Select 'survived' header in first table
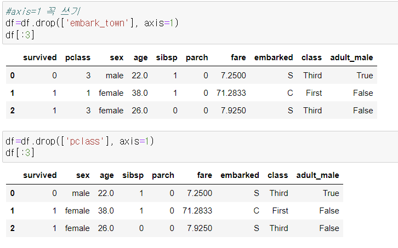 pyautogui.click(x=40, y=57)
